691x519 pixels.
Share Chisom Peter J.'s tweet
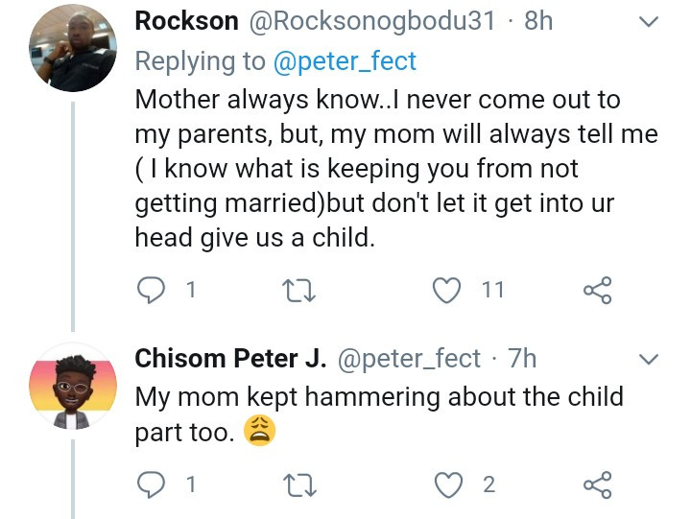point(597,484)
